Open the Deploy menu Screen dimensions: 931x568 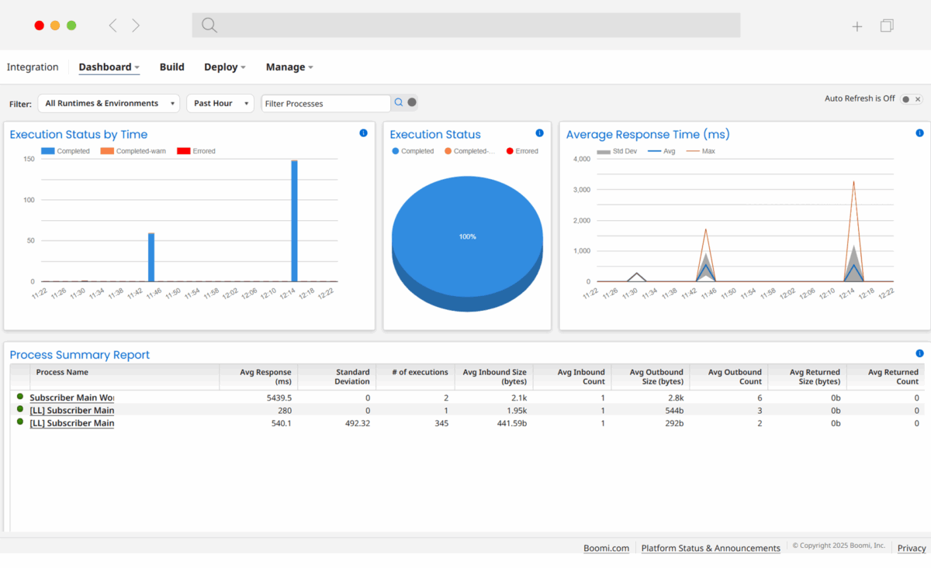224,67
